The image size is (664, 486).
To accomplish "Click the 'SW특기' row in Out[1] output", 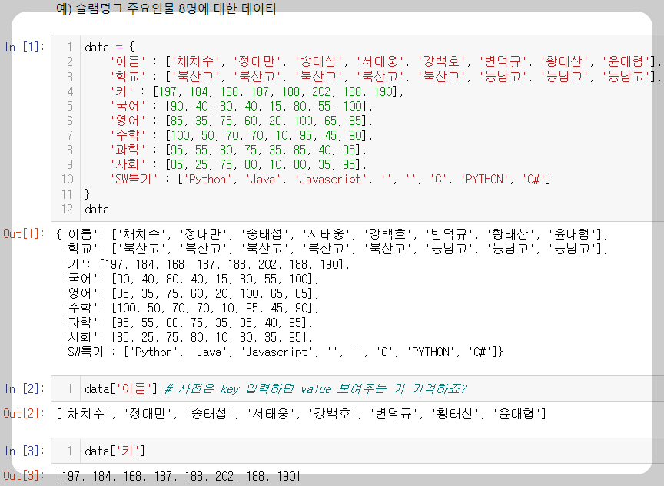I will [283, 352].
